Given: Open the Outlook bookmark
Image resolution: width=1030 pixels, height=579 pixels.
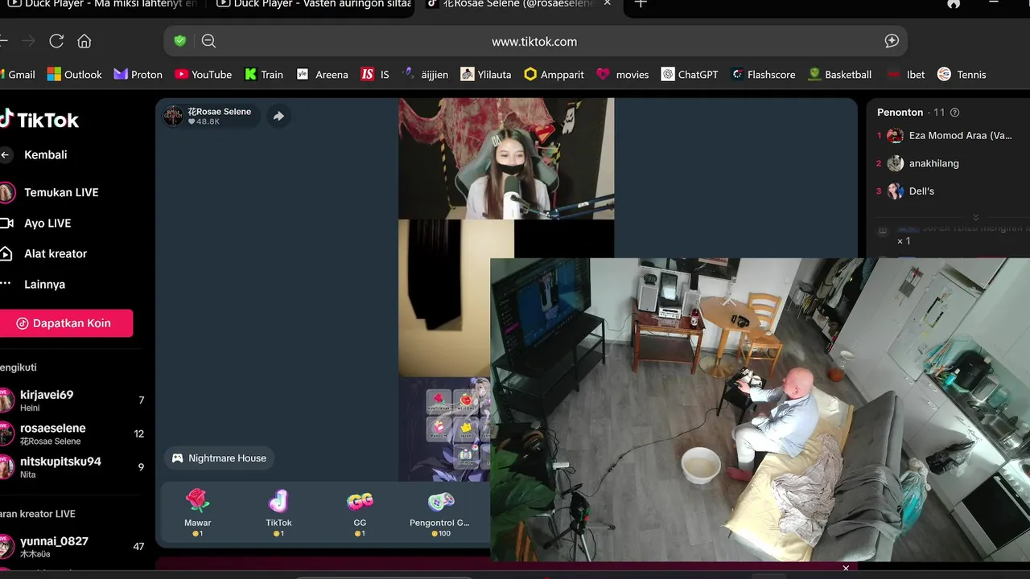Looking at the screenshot, I should tap(75, 74).
